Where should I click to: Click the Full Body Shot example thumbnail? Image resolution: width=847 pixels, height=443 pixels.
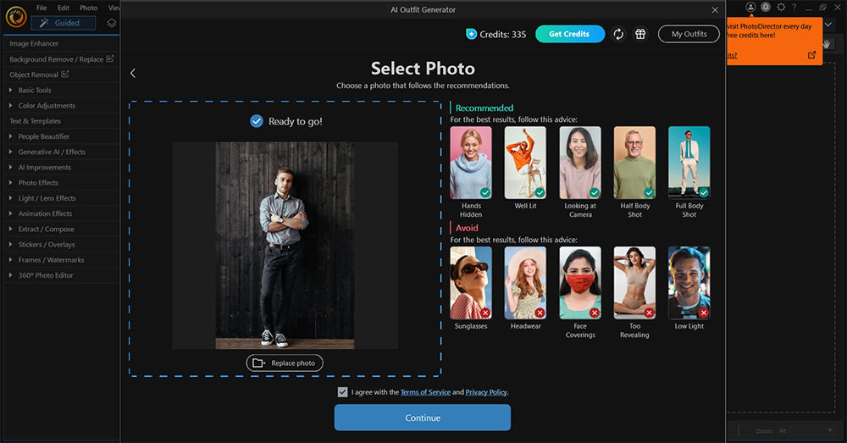[689, 163]
